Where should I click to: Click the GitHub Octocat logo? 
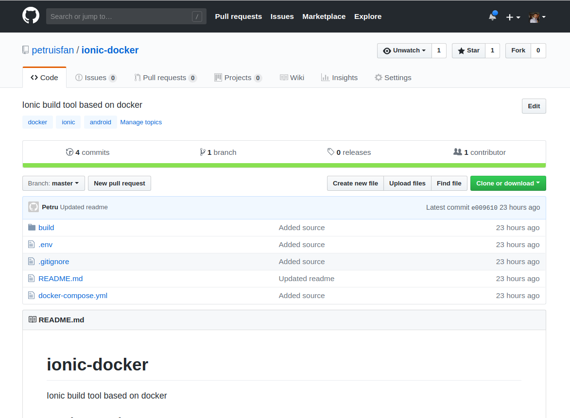pos(31,16)
